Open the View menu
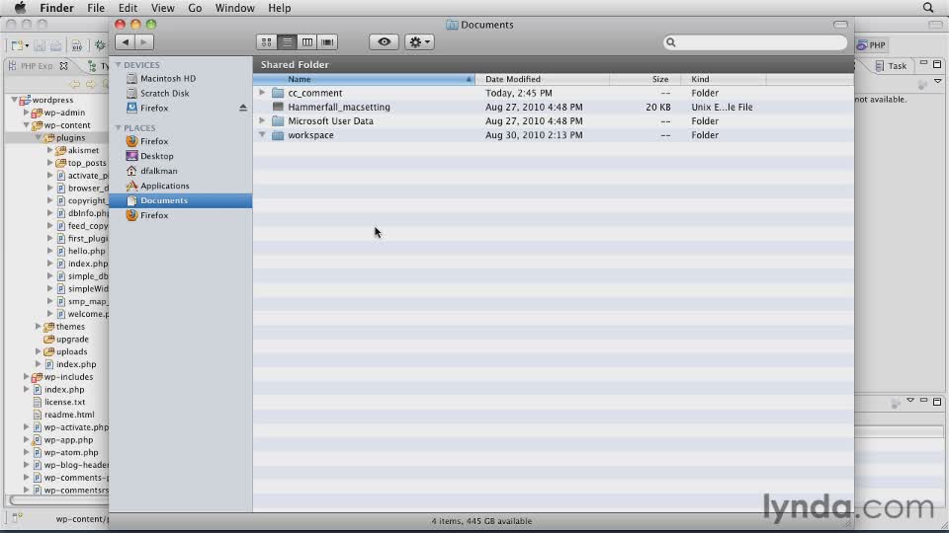Screen dimensions: 949x533 162,8
